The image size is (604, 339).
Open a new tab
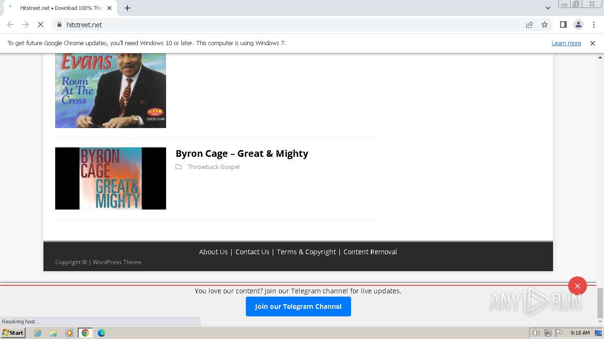click(127, 8)
